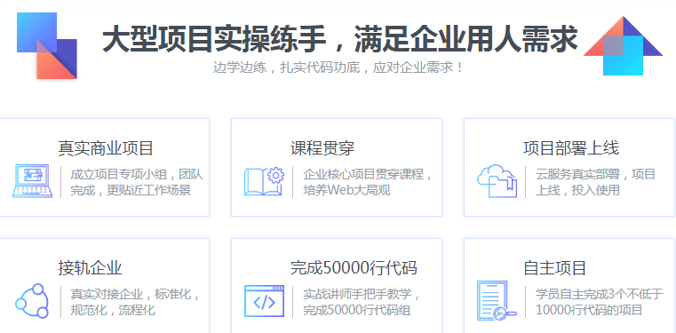Select the 项目部署上线 card title
The image size is (676, 333).
point(571,148)
